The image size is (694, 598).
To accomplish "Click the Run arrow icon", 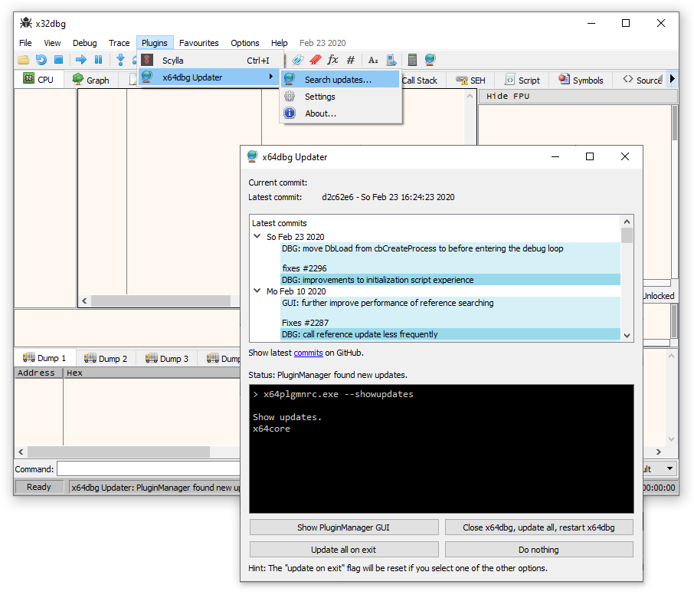I will click(81, 59).
